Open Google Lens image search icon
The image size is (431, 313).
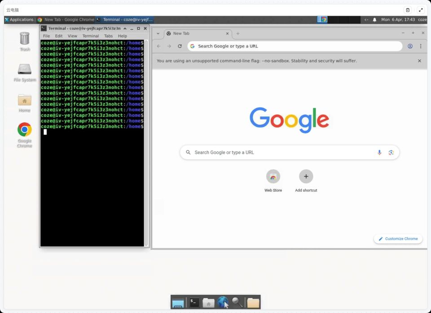coord(391,152)
